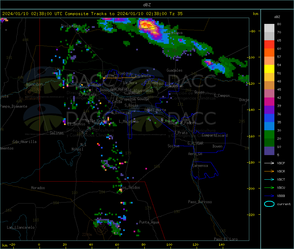Click the 'Agua_Toro' map label

click(x=35, y=84)
